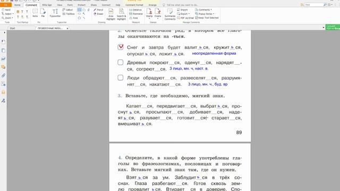Open the Pages thumbnails sidebar panel
Image resolution: width=340 pixels, height=191 pixels.
pyautogui.click(x=3, y=50)
